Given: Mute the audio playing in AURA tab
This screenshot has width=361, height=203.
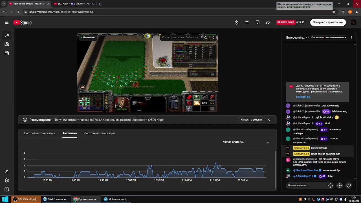Looking at the screenshot, I should pyautogui.click(x=88, y=4).
